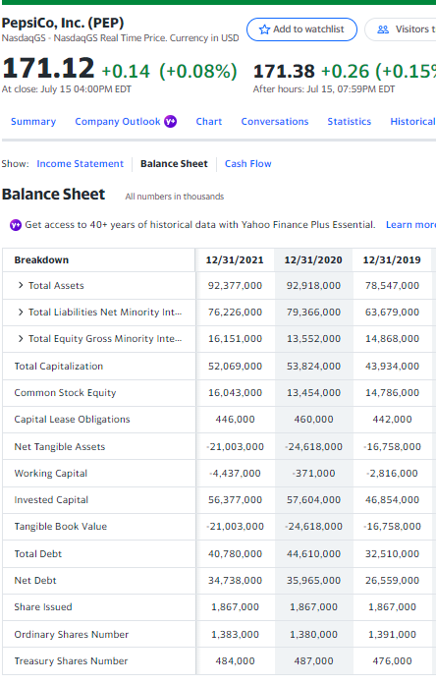Click Invested Capital value 46,854,000
This screenshot has width=436, height=684.
pos(392,500)
